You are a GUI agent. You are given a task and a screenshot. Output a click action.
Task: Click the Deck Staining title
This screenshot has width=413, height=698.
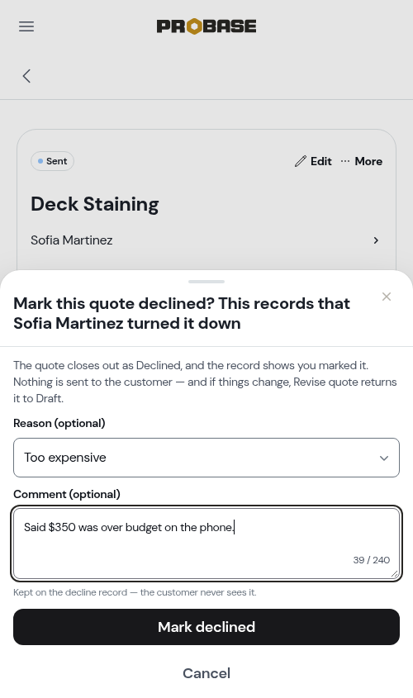(95, 204)
